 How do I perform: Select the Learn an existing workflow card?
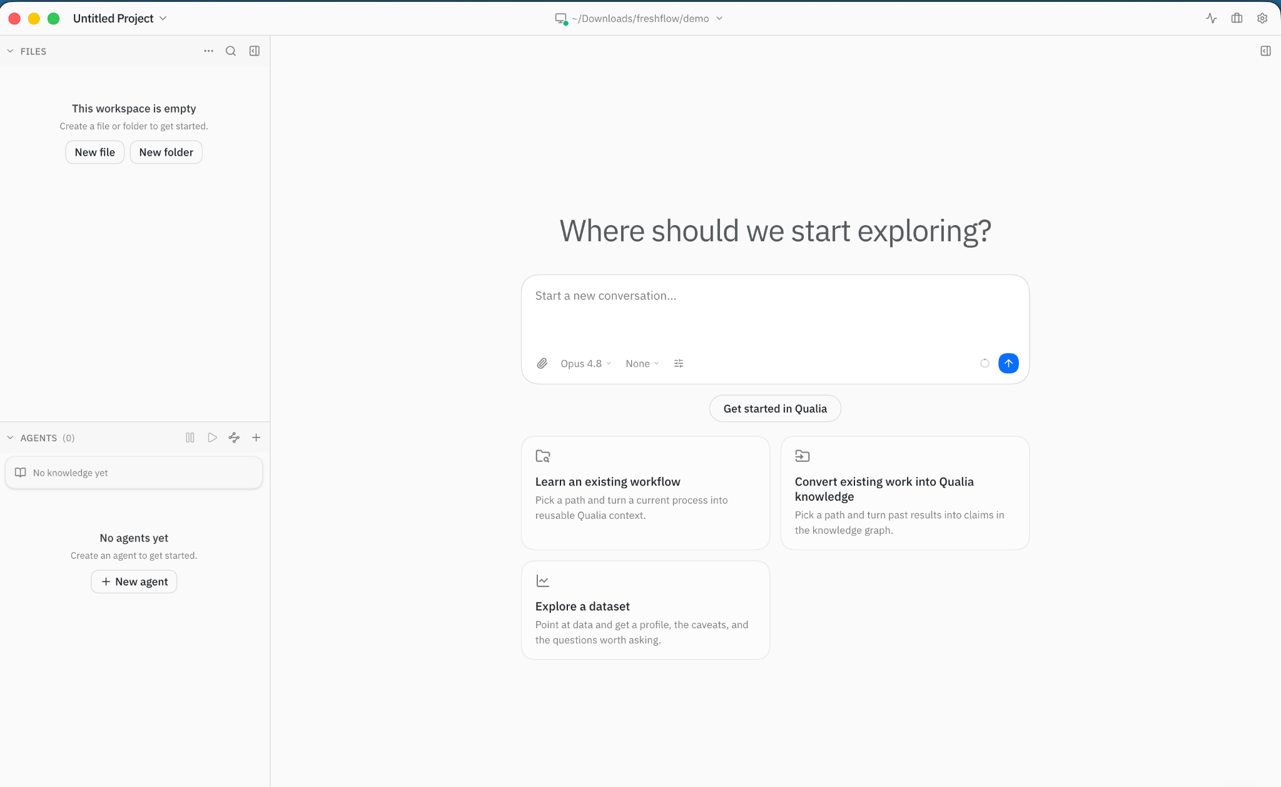[646, 493]
